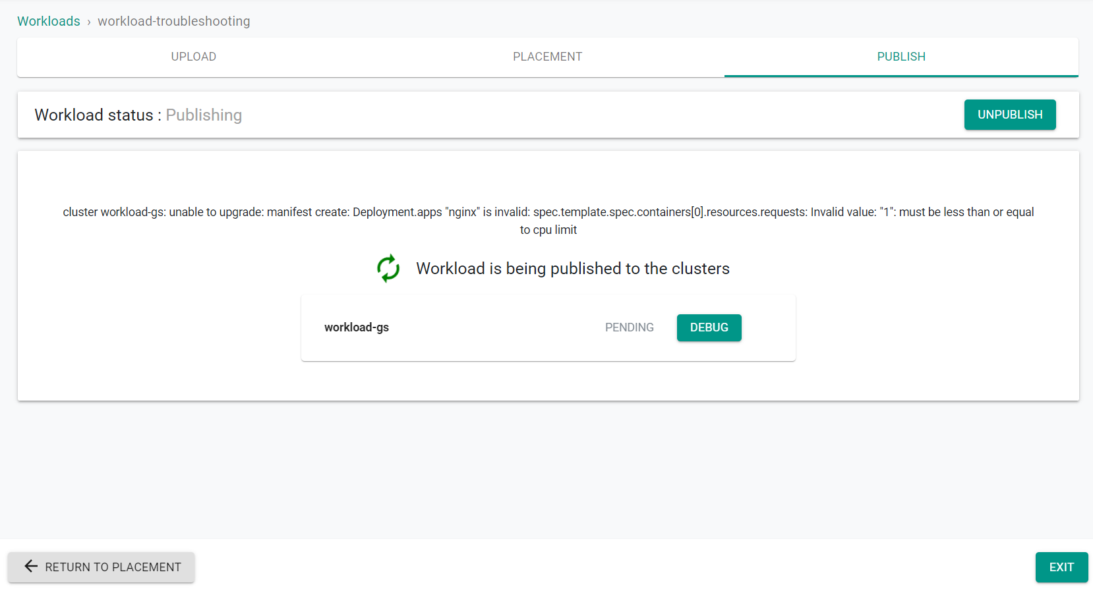Screen dimensions: 1093x591
Task: Click the back arrow icon on Return to Placement
Action: tap(31, 567)
